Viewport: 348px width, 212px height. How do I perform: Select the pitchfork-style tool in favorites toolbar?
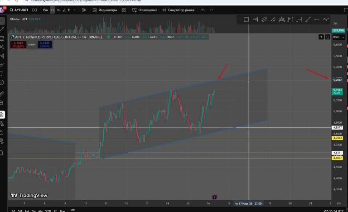point(256,19)
